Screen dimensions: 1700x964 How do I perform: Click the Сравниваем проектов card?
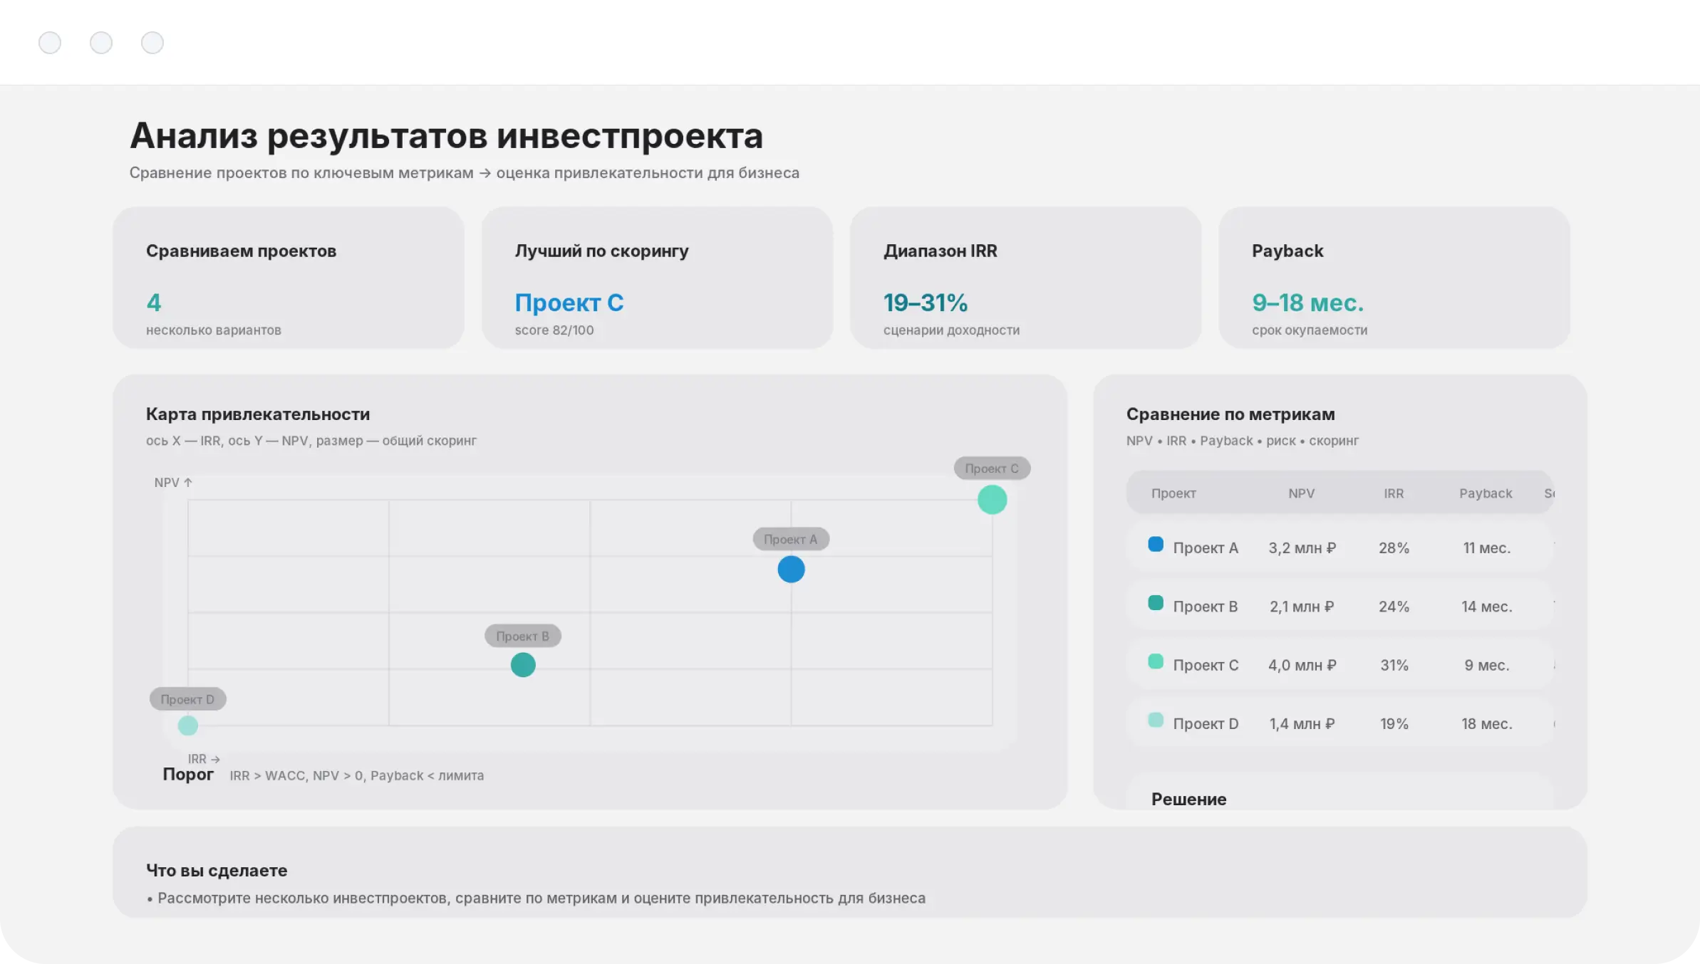[x=289, y=278]
